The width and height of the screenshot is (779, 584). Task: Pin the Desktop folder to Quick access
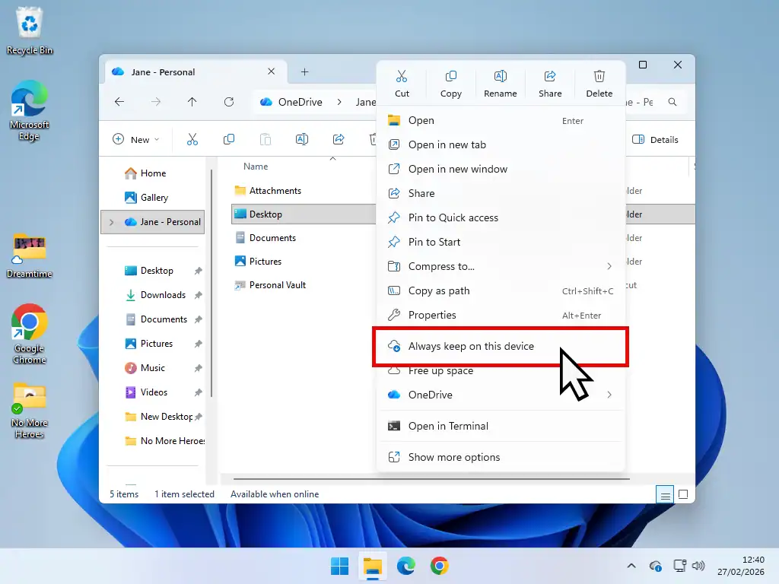pyautogui.click(x=453, y=217)
